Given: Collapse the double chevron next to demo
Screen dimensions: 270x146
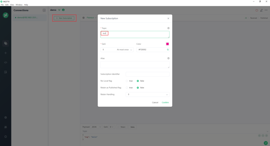Looking at the screenshot, I should click(x=59, y=10).
